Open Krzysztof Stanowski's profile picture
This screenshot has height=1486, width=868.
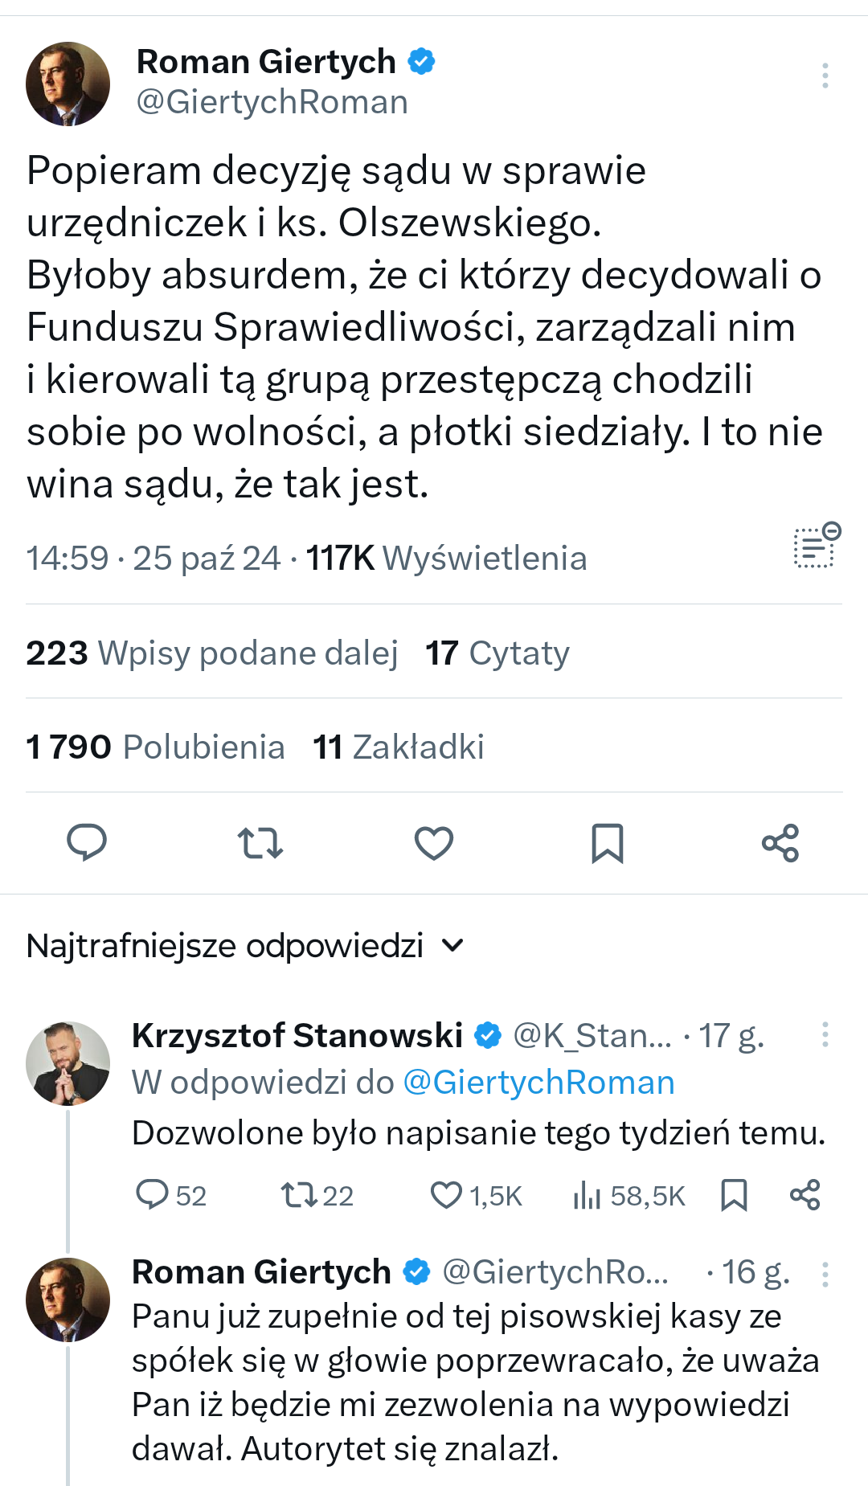coord(68,1062)
